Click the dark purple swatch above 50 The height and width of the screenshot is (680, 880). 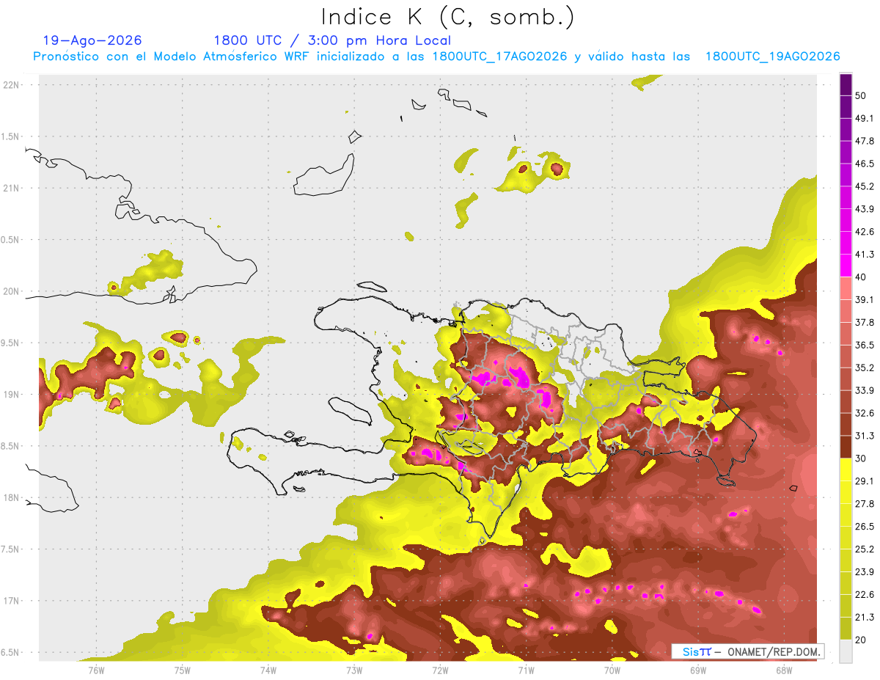point(846,85)
